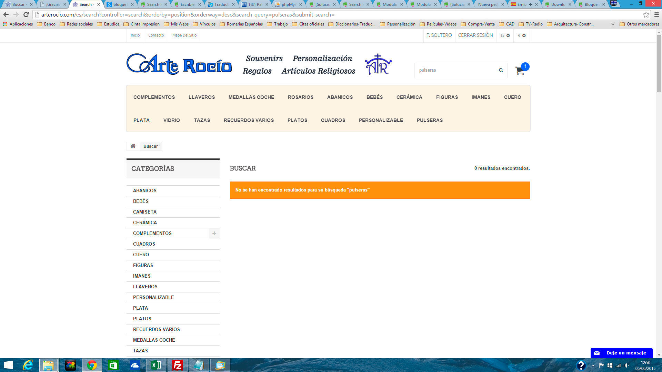Image resolution: width=662 pixels, height=372 pixels.
Task: Open the Chrome menu hamburger icon
Action: (656, 14)
